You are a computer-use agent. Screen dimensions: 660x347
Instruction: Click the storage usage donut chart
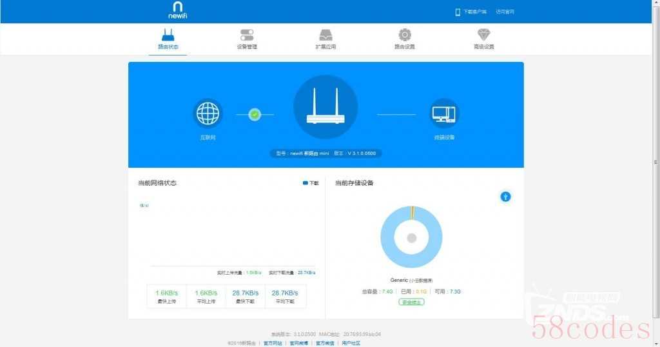coord(411,238)
